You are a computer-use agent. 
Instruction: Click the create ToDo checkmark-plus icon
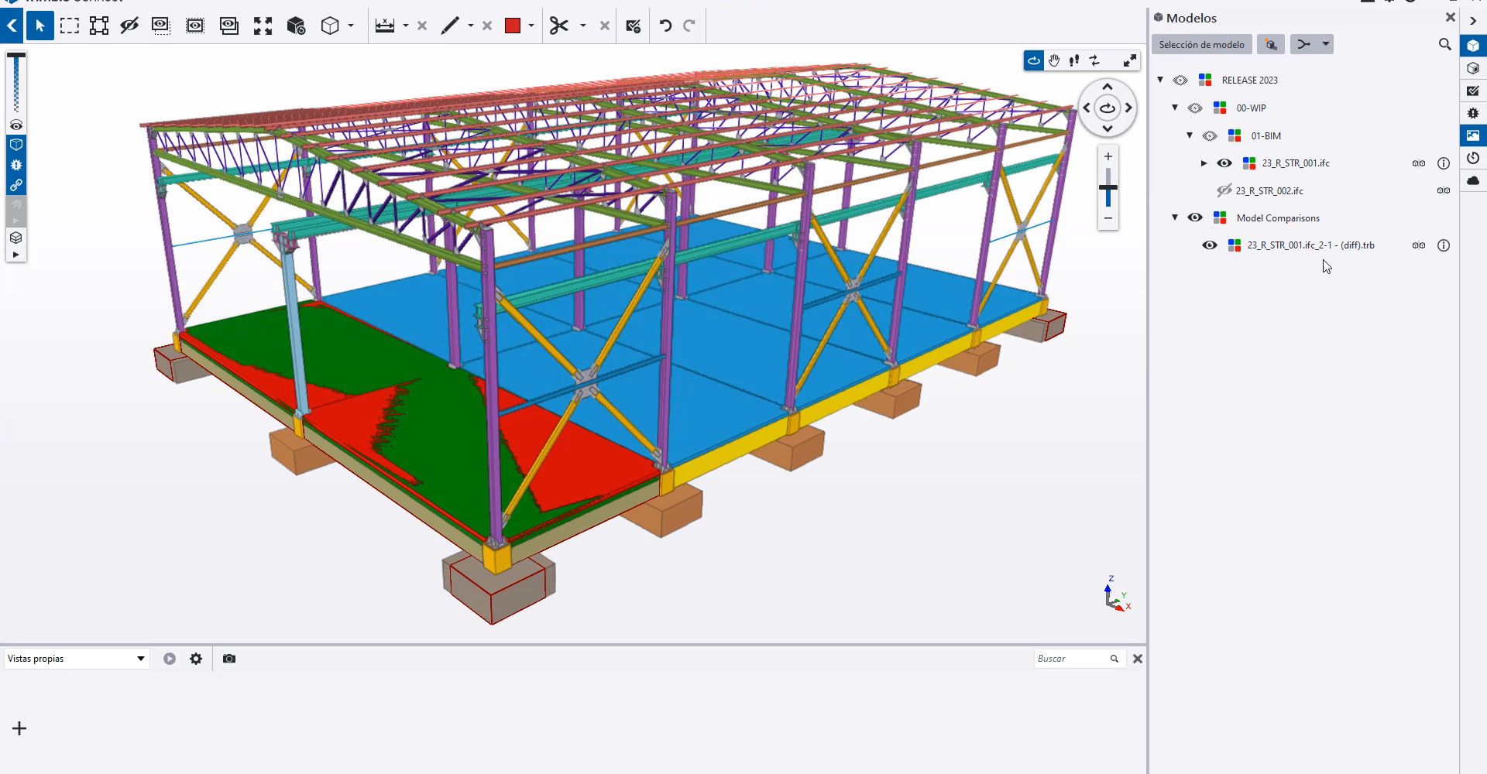(x=634, y=26)
